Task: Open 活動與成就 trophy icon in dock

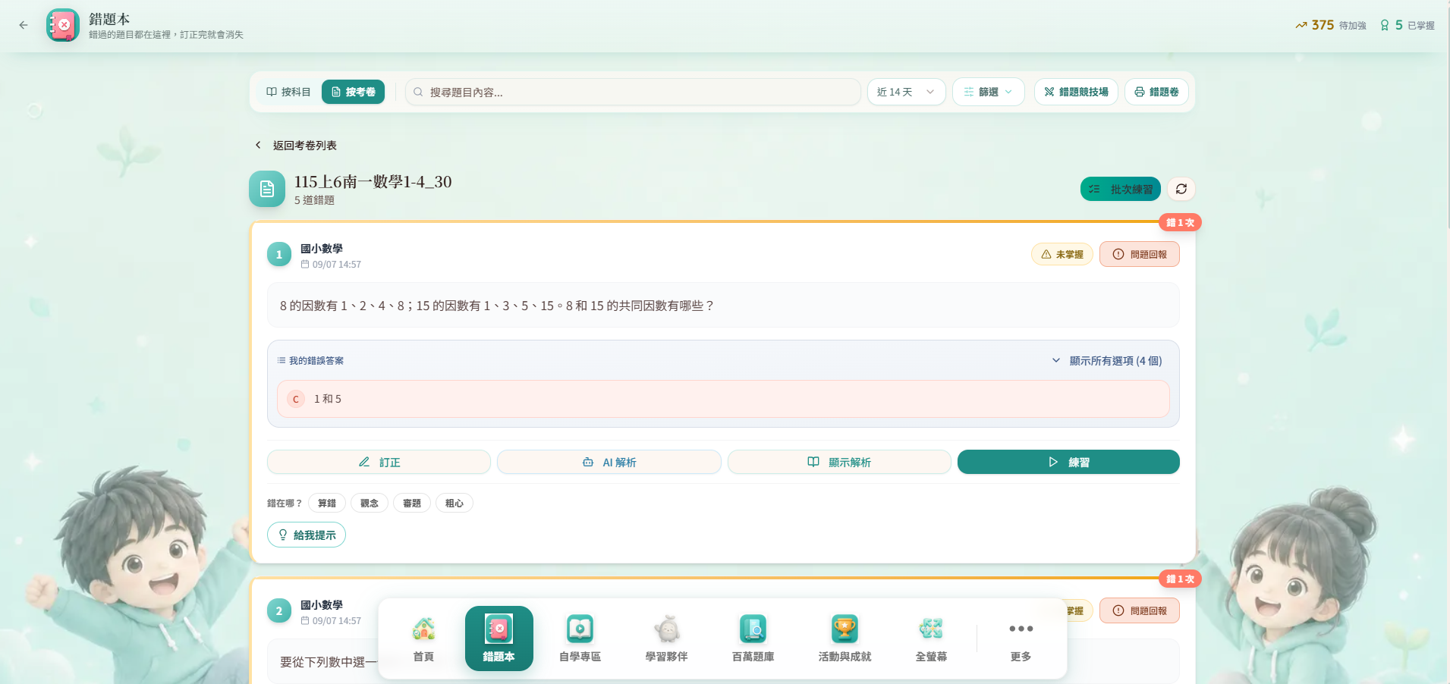Action: 845,639
